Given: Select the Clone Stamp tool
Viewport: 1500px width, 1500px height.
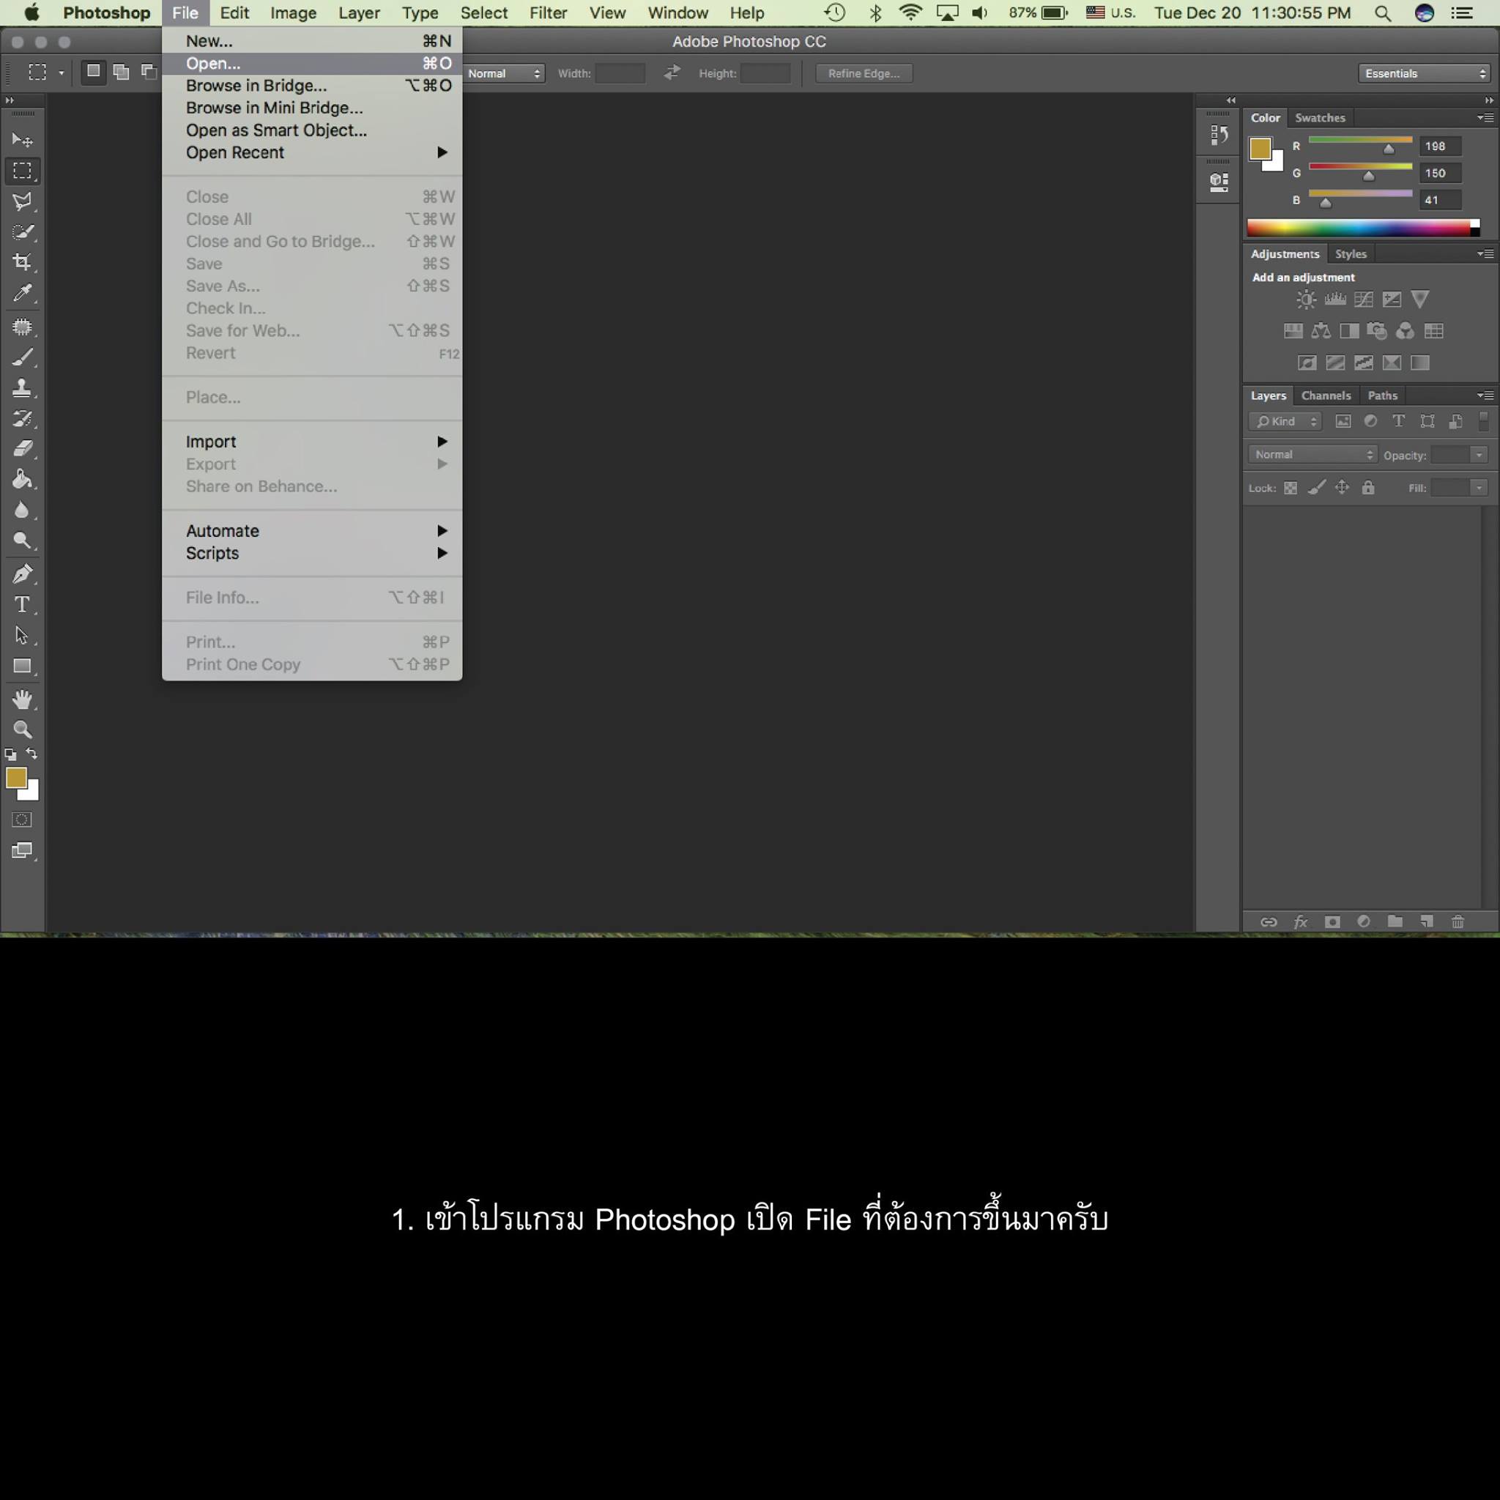Looking at the screenshot, I should [23, 387].
